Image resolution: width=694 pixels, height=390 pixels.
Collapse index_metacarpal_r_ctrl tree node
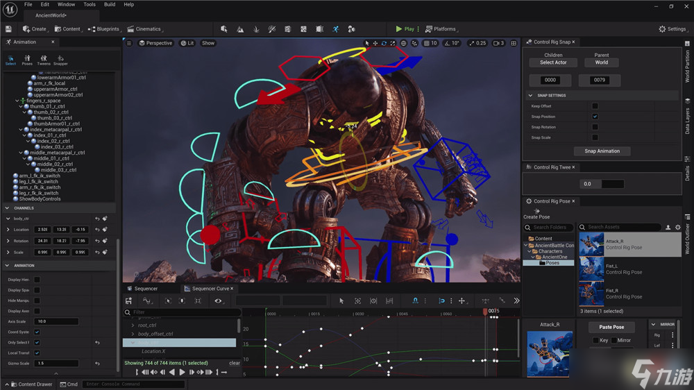point(20,130)
